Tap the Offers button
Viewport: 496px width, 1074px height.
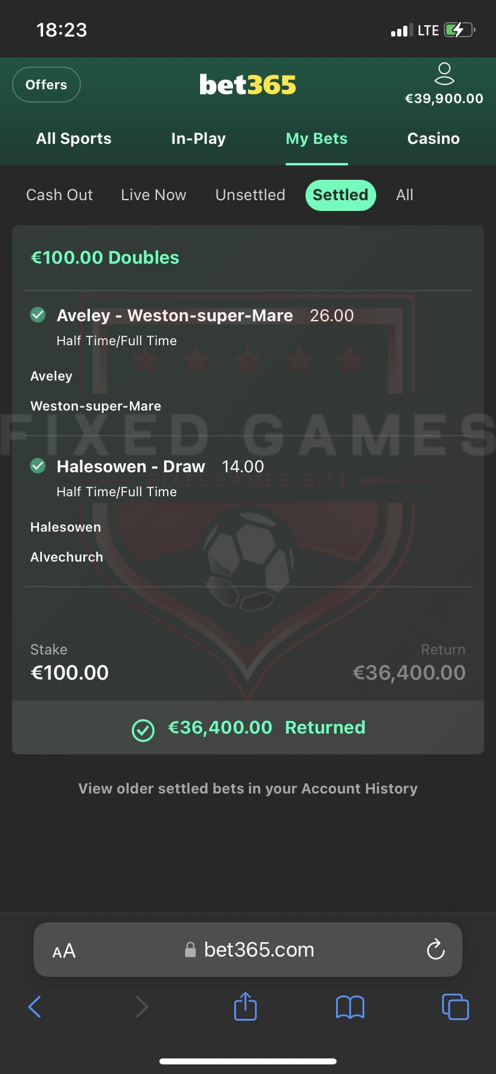point(46,85)
